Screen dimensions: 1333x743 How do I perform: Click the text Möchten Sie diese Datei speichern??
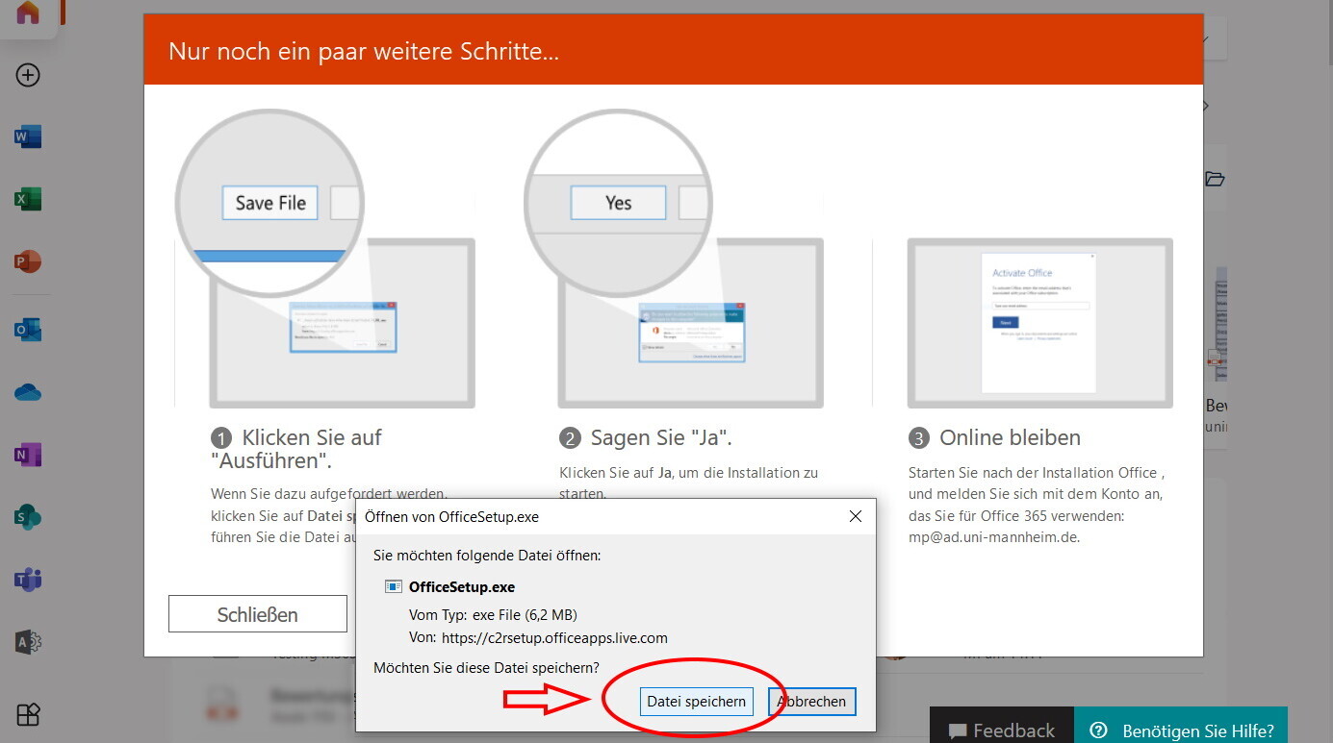(x=486, y=667)
